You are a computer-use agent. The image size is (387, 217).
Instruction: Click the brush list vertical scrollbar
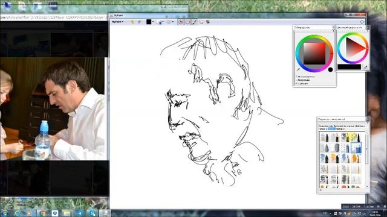point(367,149)
